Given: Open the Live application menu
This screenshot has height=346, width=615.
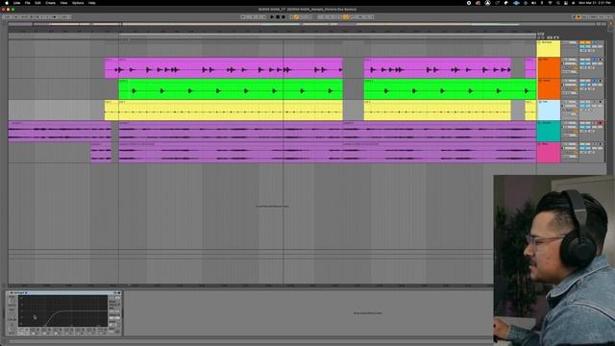Looking at the screenshot, I should [x=17, y=3].
